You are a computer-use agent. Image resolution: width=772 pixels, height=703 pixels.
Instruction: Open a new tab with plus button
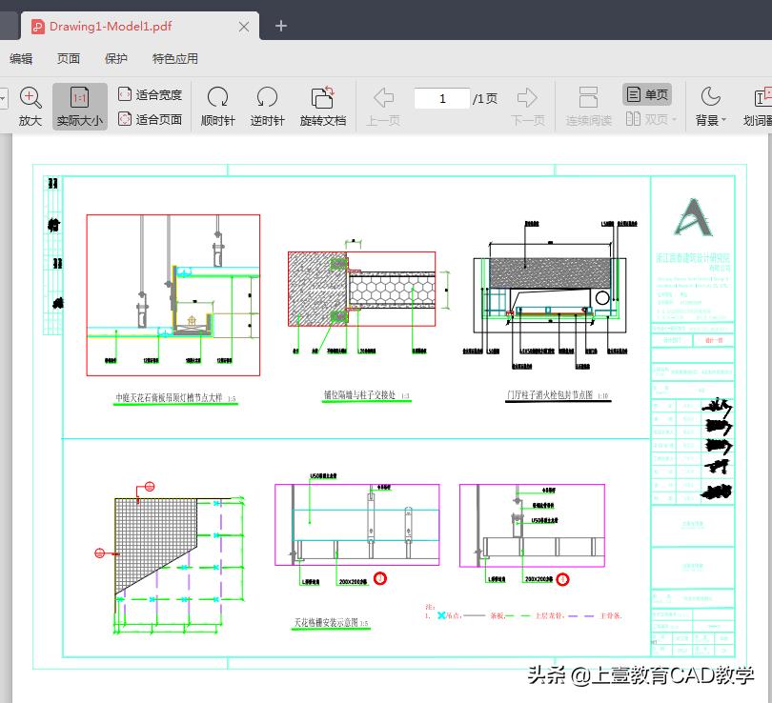coord(281,26)
